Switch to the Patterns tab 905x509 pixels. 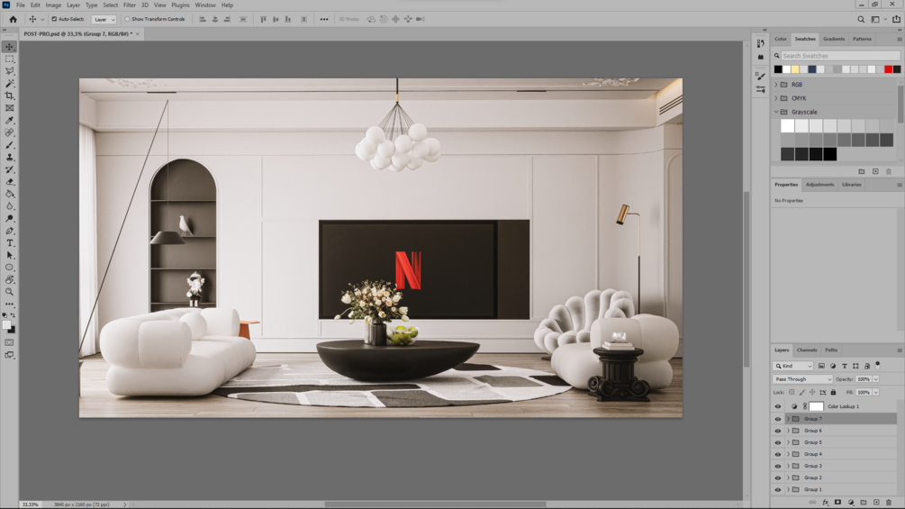(862, 39)
